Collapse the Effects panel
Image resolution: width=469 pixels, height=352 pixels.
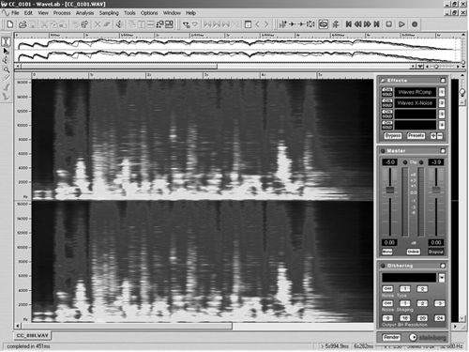pyautogui.click(x=443, y=81)
